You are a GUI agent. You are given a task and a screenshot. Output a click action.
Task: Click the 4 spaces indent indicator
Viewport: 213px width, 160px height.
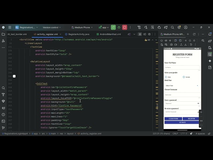200,134
